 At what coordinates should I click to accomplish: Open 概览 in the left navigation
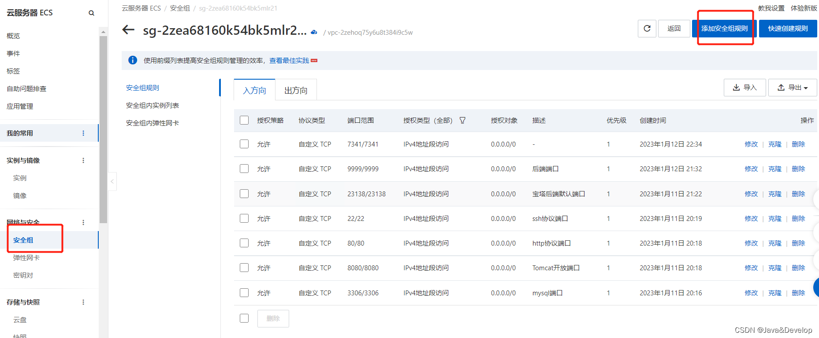pos(13,36)
